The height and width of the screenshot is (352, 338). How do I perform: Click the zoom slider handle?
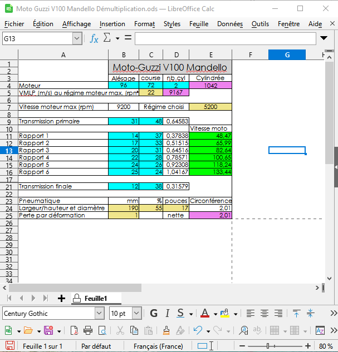(268, 346)
